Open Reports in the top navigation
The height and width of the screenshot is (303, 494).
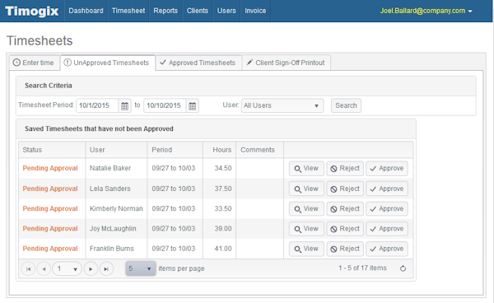point(165,11)
